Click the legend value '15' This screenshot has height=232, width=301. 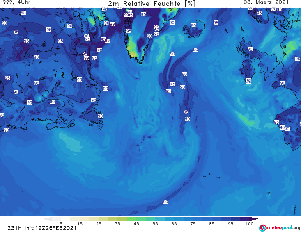(x=80, y=224)
